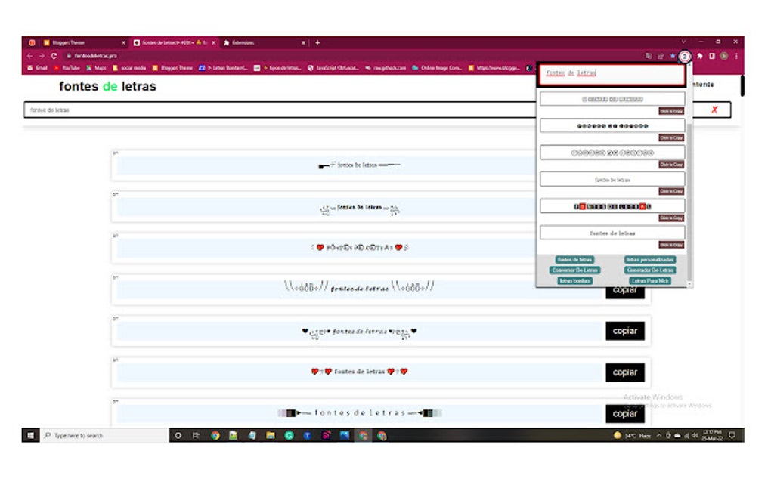
Task: Open Chrome's three-dot menu
Action: (x=736, y=57)
